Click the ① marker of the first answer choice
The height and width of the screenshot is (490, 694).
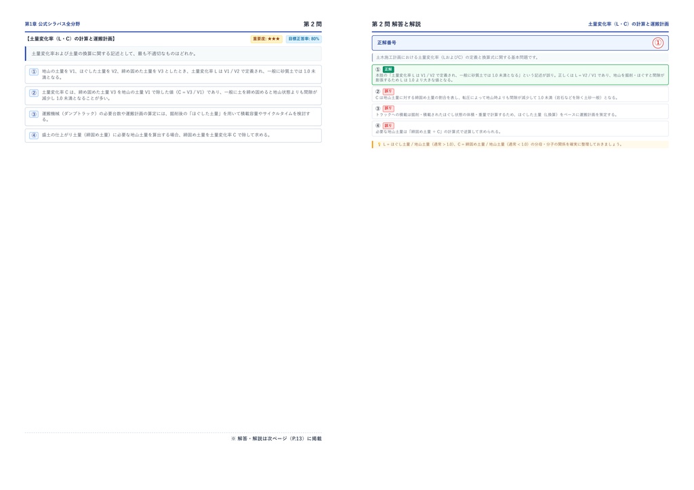coord(34,72)
